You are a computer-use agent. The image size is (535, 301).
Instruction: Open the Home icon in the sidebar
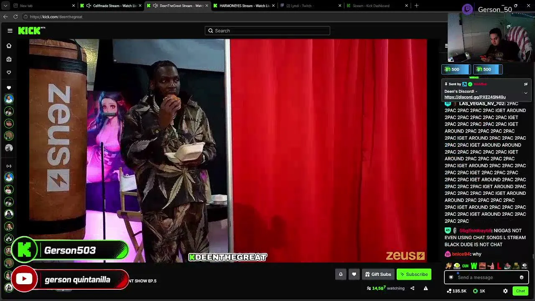9,46
